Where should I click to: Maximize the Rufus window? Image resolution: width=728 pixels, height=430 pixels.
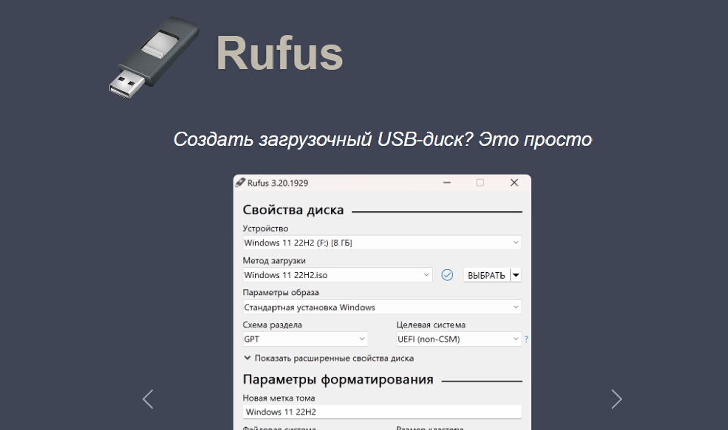pos(480,183)
